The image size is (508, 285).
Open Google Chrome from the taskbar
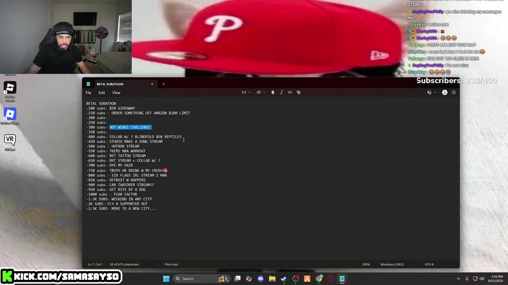pos(319,279)
